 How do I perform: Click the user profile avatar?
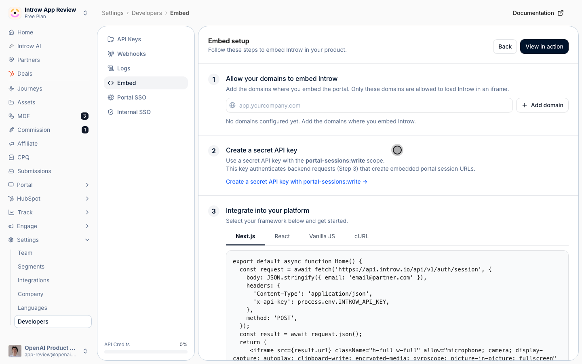click(15, 351)
